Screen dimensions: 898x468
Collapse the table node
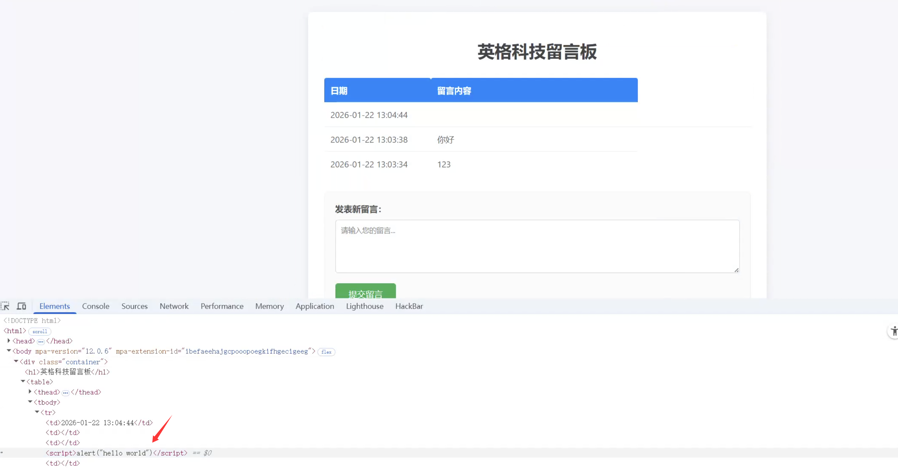click(23, 382)
